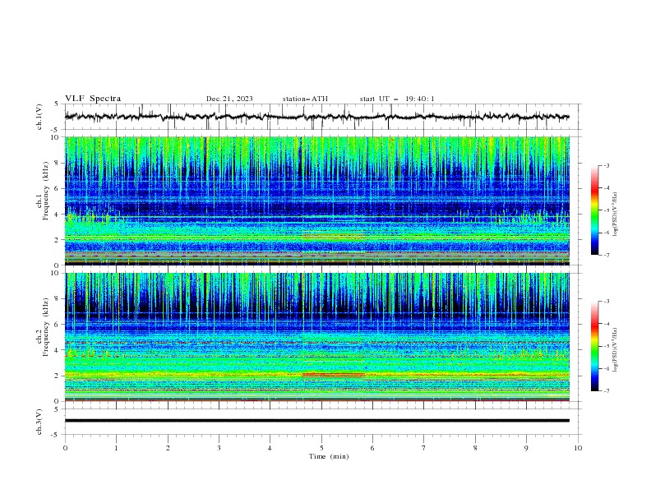Click inside the ch.1 spectrogram panel
Image resolution: width=651 pixels, height=503 pixels.
tap(316, 201)
